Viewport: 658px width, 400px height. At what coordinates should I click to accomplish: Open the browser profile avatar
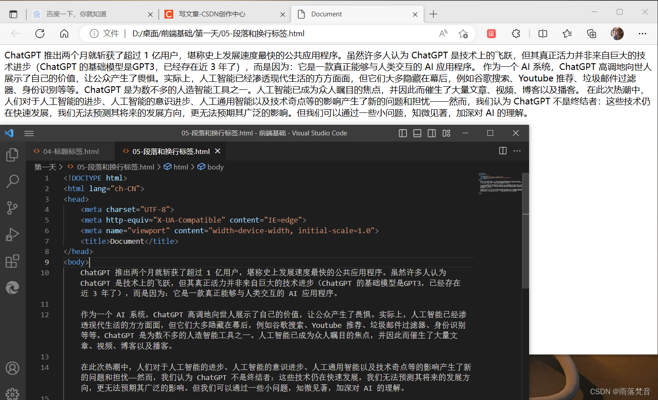[617, 34]
